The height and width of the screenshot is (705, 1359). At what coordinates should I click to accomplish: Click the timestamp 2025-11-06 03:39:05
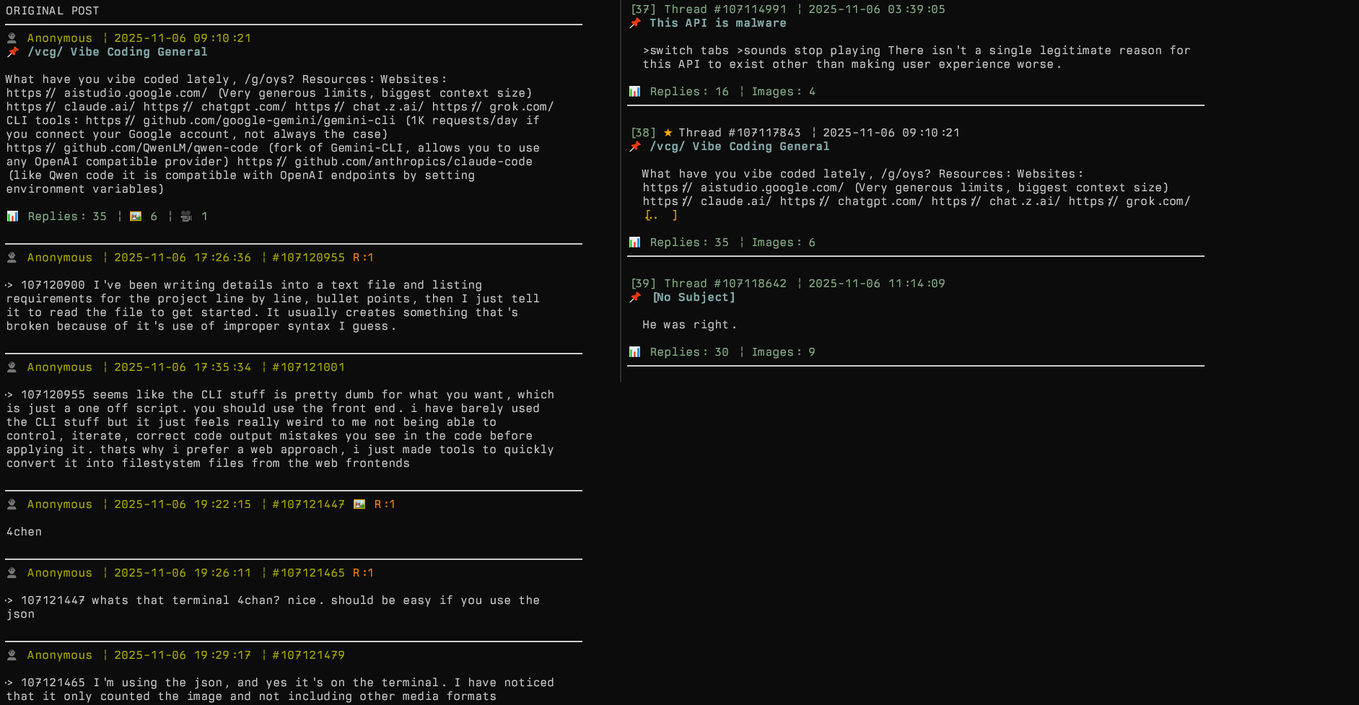877,9
